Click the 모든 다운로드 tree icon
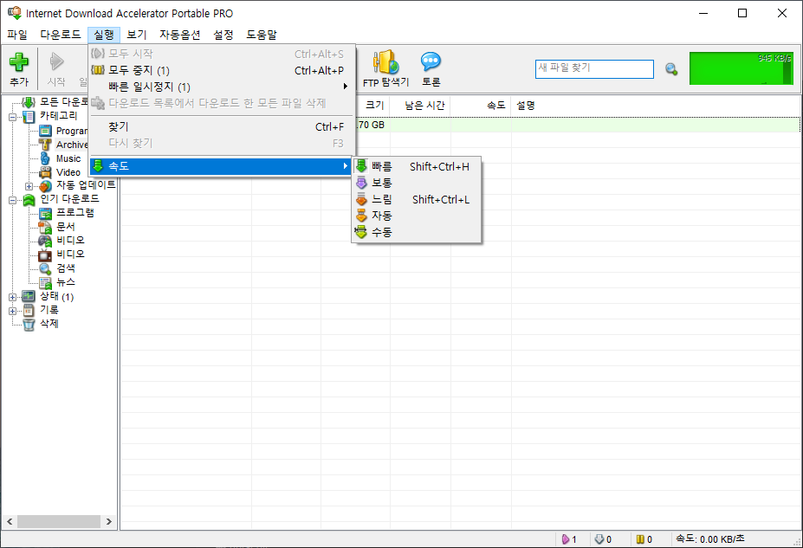803x548 pixels. point(29,102)
